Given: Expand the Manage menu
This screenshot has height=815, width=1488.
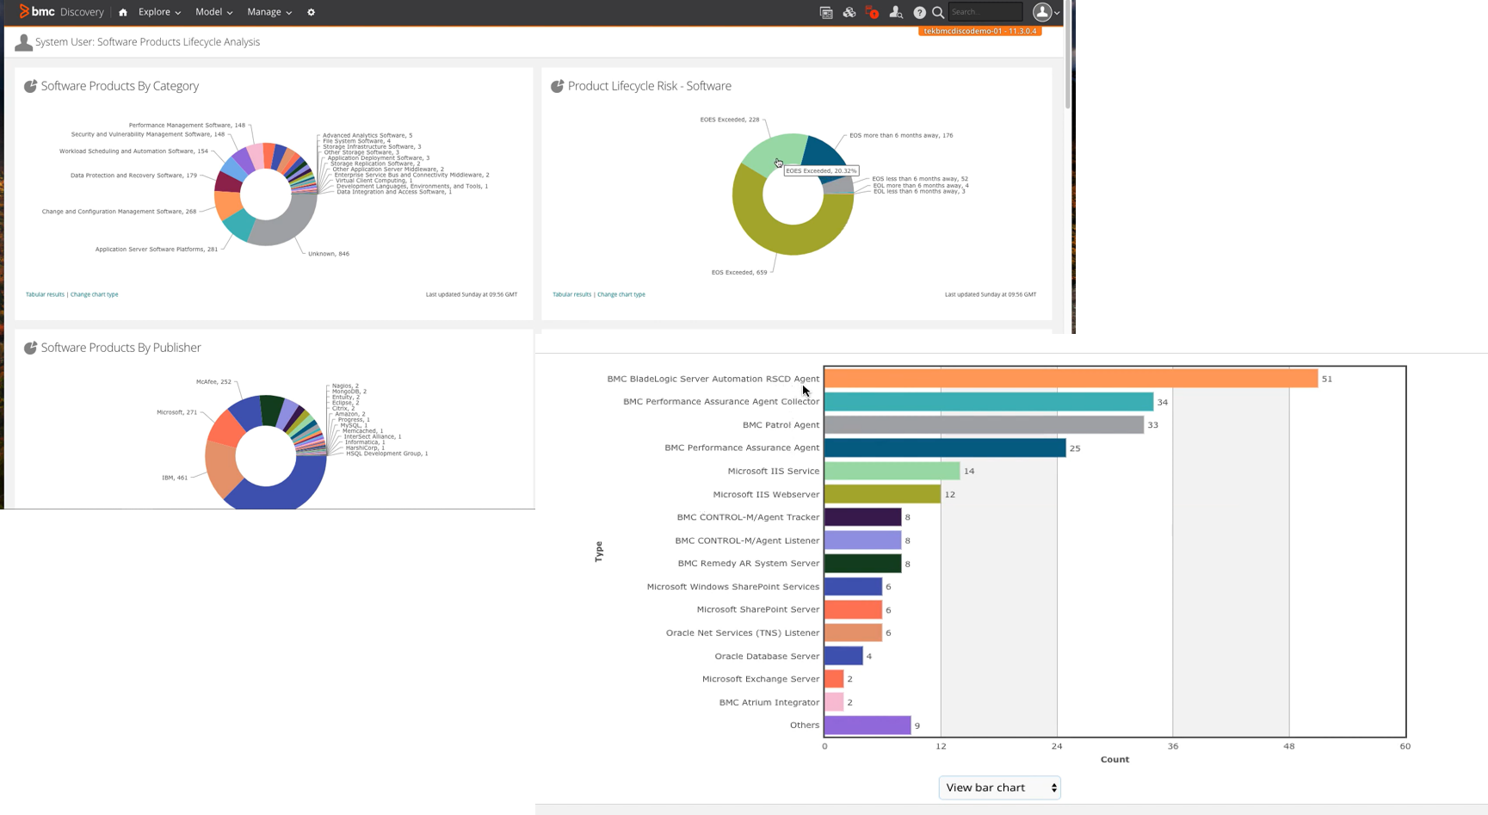Looking at the screenshot, I should 269,12.
